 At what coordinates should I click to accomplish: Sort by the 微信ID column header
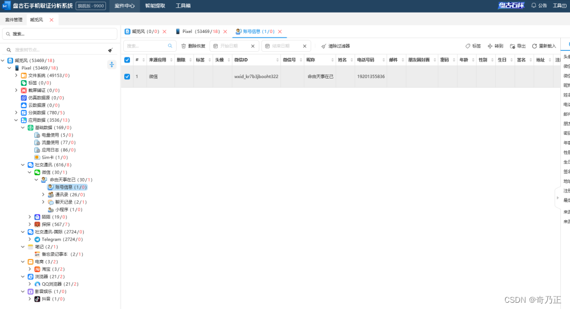256,60
